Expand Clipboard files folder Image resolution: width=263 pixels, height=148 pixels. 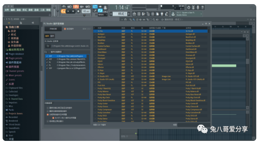tap(16, 88)
